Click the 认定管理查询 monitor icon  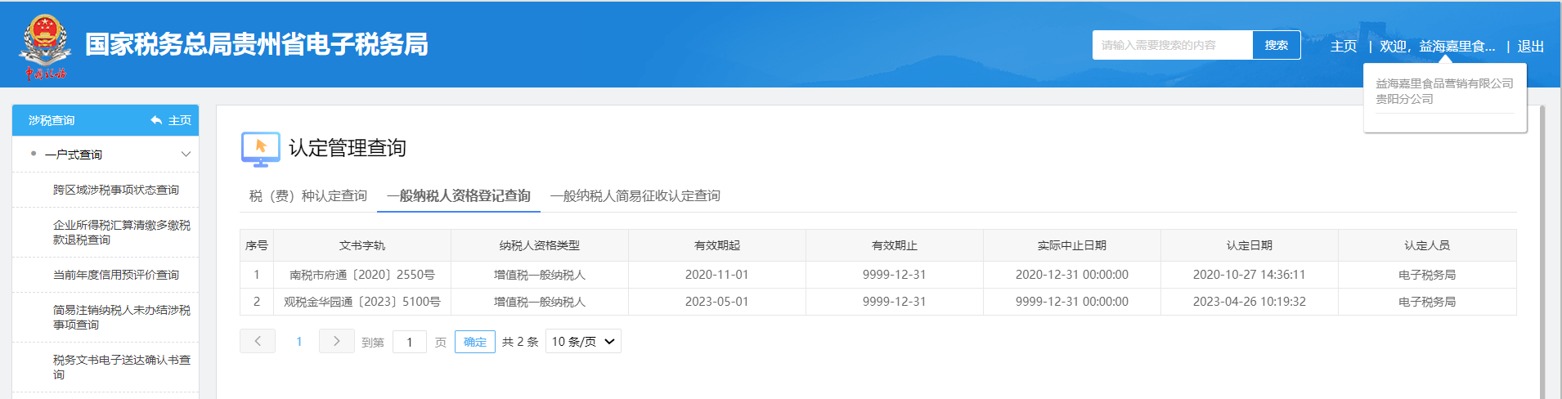click(x=261, y=149)
